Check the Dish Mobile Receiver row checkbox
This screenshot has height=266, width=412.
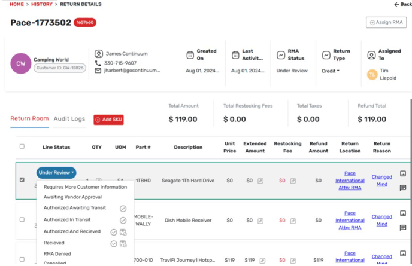22,219
